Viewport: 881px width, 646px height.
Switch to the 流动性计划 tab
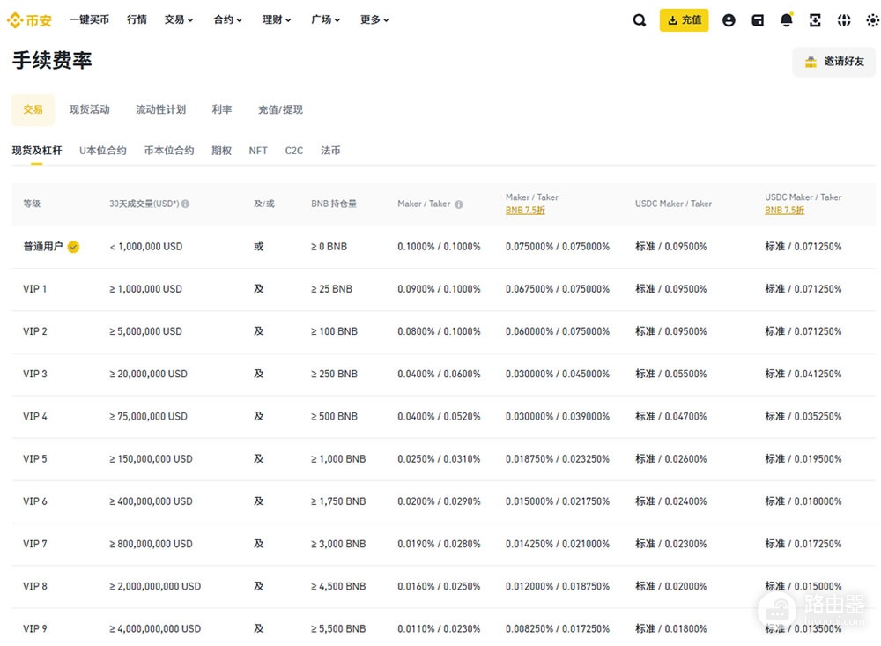tap(160, 109)
